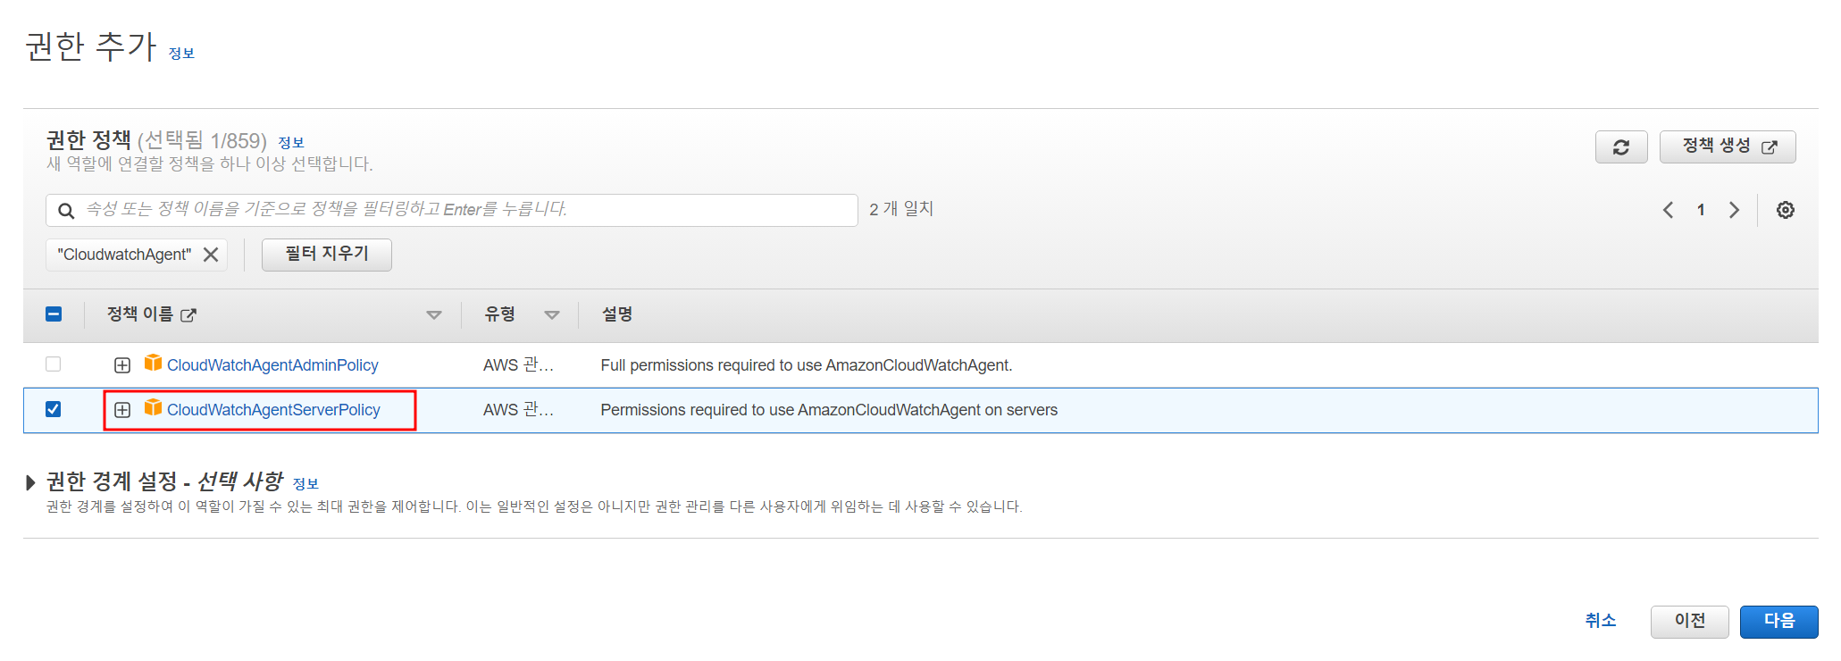Click "Full permissions required to use AmazonCloudWatchAgent." description
Screen dimensions: 1841x661
click(807, 365)
